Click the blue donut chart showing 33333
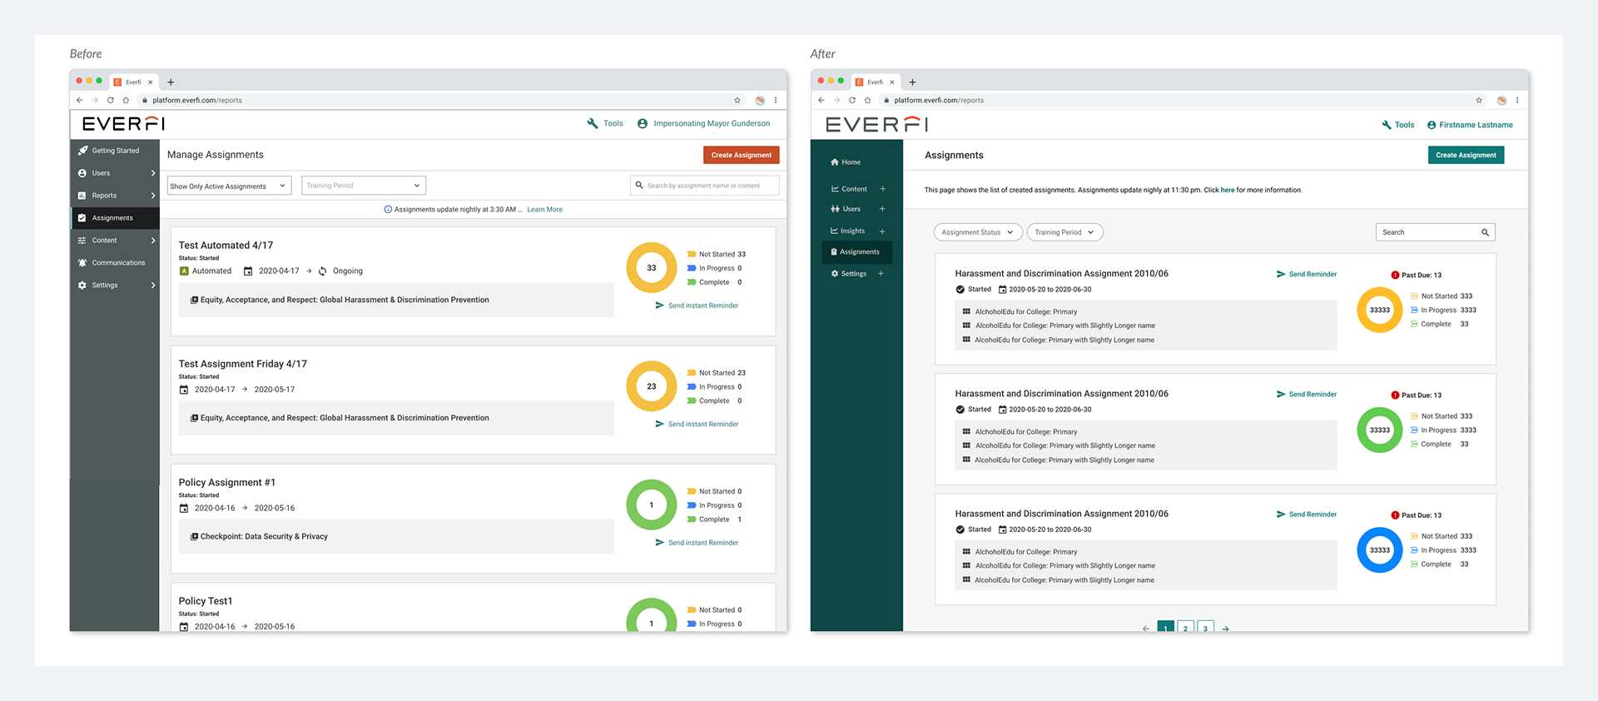 pos(1380,549)
